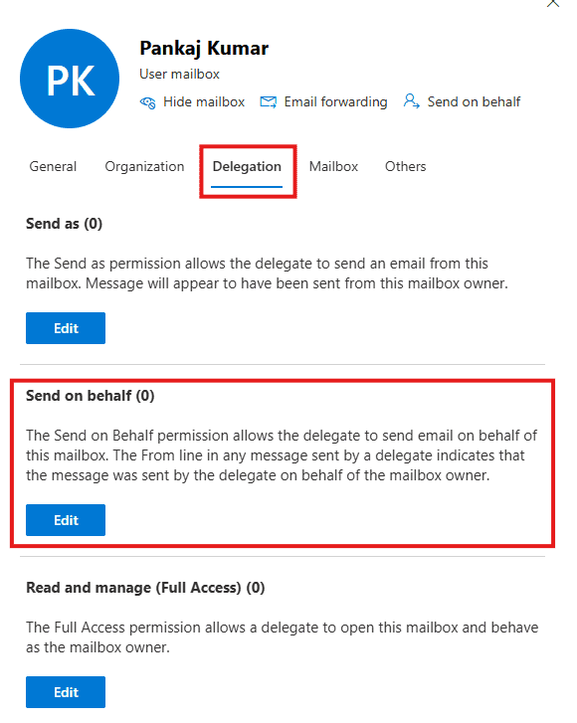Click the Pankaj Kumar name heading
577x723 pixels.
(x=204, y=49)
